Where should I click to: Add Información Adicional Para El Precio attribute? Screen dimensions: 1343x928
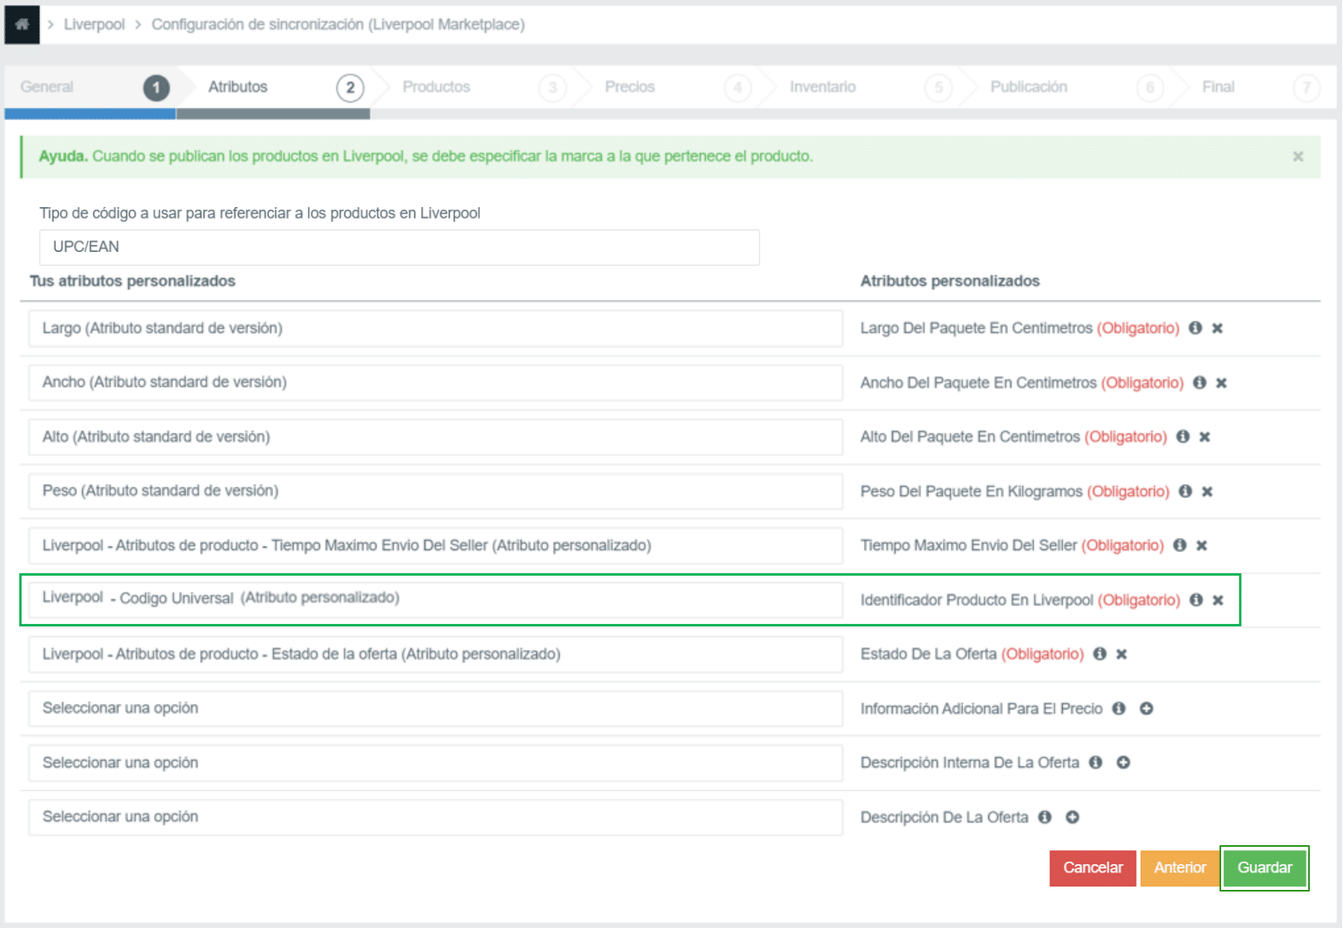pyautogui.click(x=1147, y=708)
